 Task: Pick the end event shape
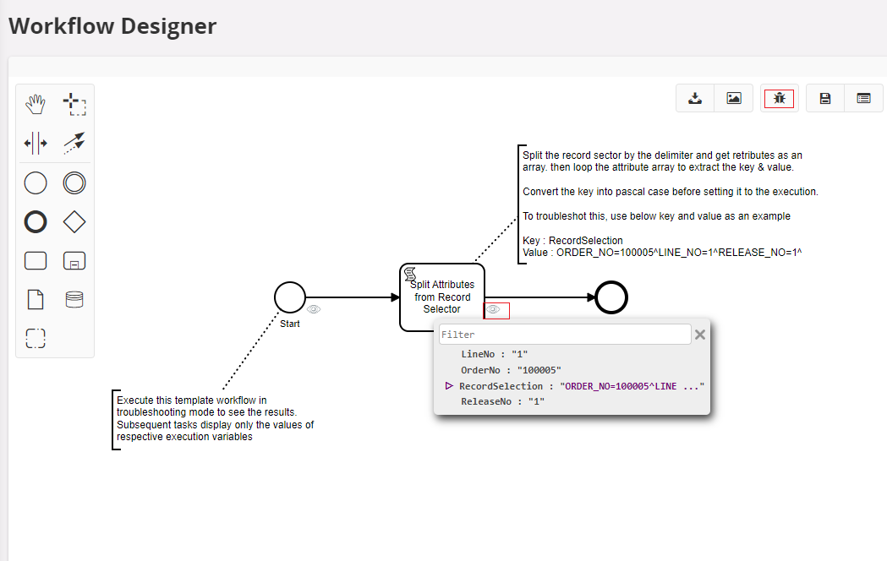click(x=35, y=222)
